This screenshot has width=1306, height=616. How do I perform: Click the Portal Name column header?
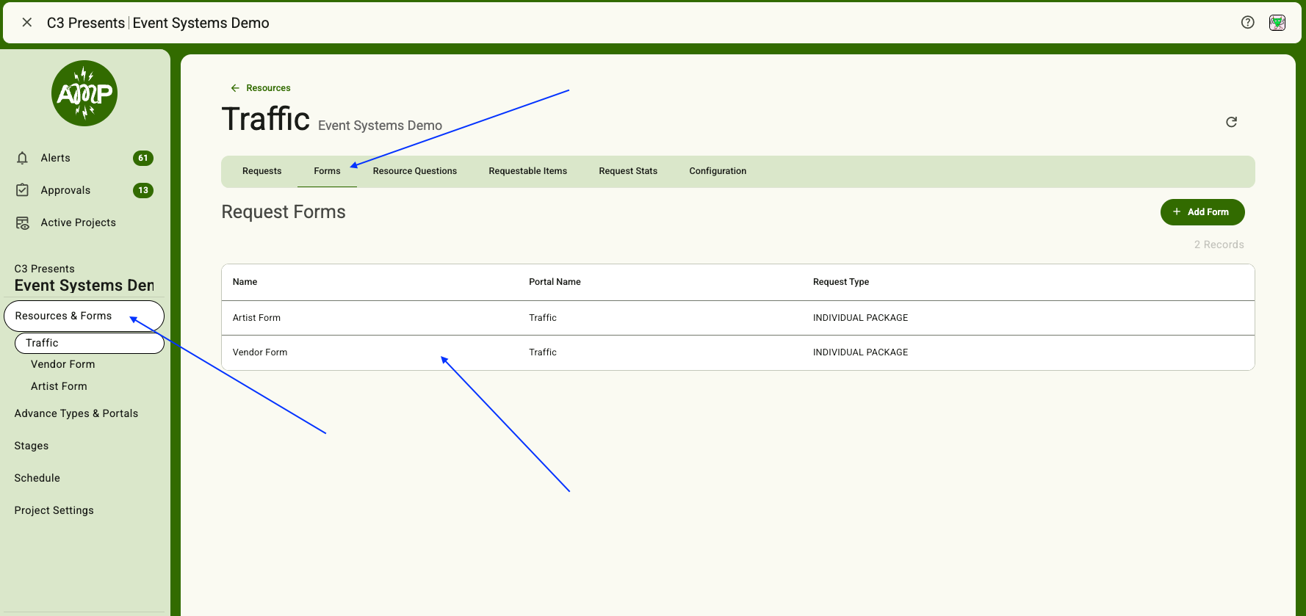[x=555, y=282]
